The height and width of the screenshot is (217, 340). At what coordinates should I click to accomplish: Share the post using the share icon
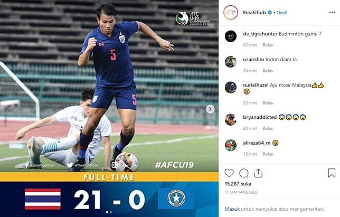pyautogui.click(x=258, y=173)
